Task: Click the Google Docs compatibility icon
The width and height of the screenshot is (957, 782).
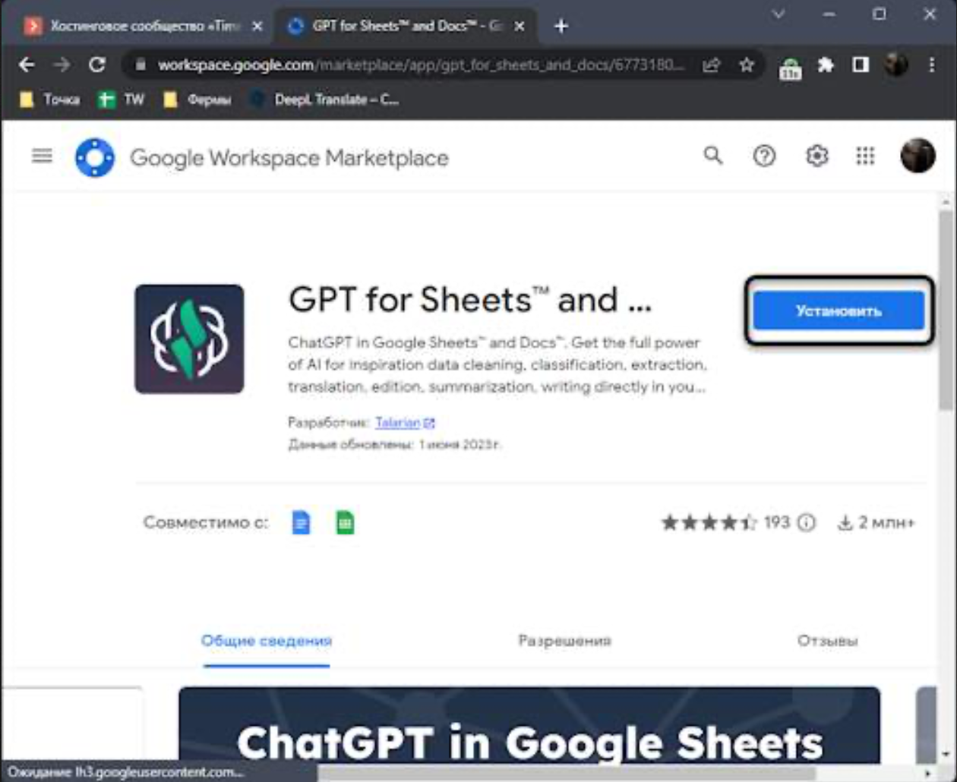Action: click(302, 522)
